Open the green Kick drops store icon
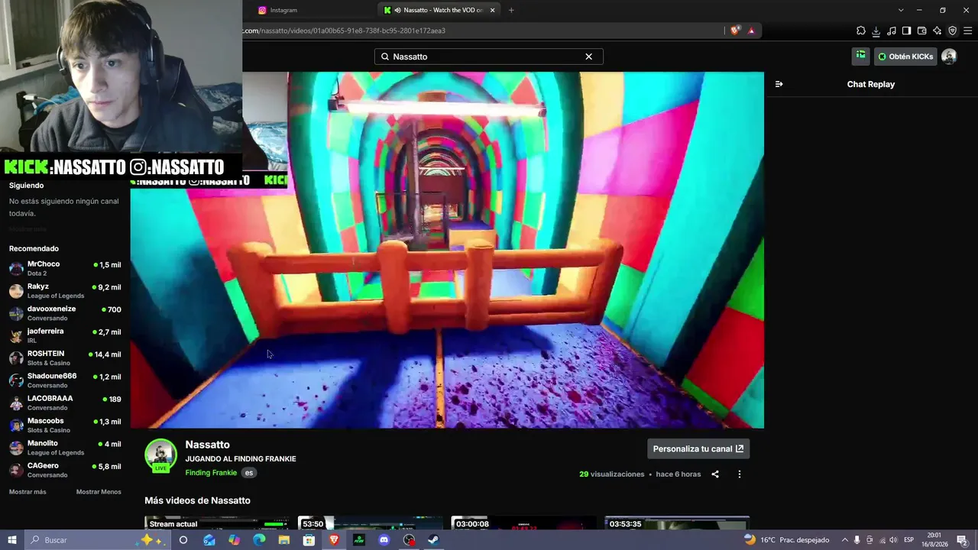Screen dimensions: 978x550 tap(861, 56)
